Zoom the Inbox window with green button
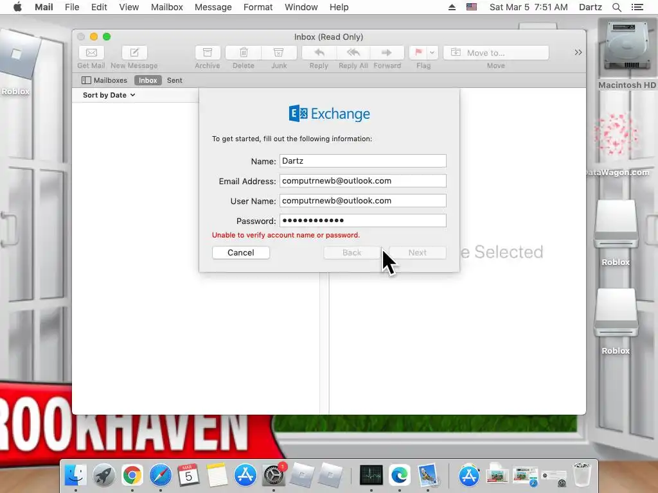 pyautogui.click(x=107, y=37)
